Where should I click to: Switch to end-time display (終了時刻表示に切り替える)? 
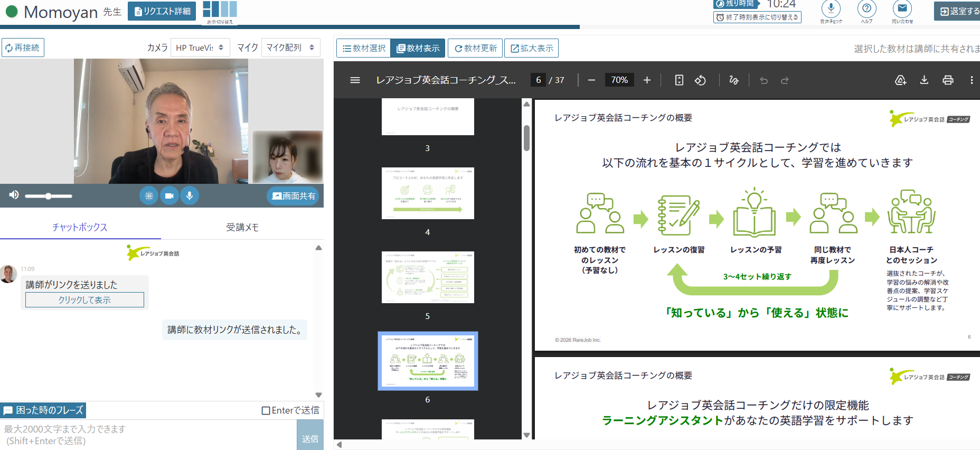[x=757, y=17]
